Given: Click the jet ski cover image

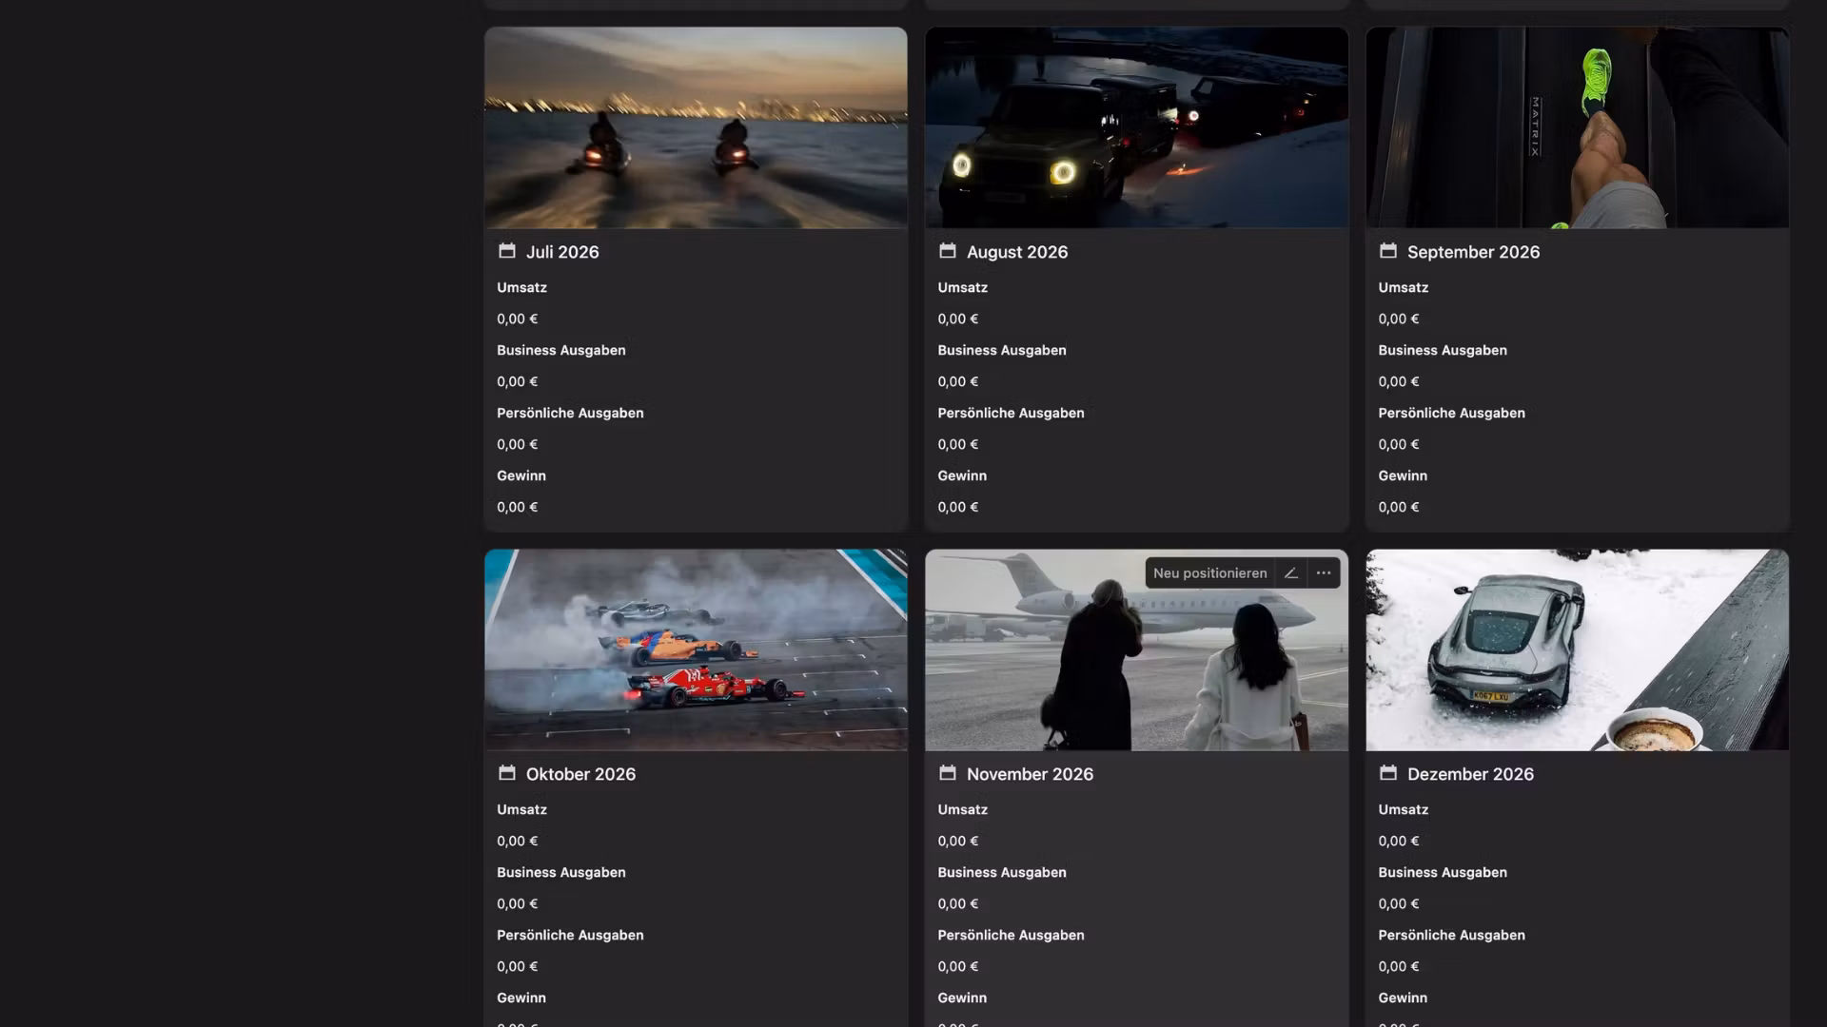Looking at the screenshot, I should [x=696, y=128].
